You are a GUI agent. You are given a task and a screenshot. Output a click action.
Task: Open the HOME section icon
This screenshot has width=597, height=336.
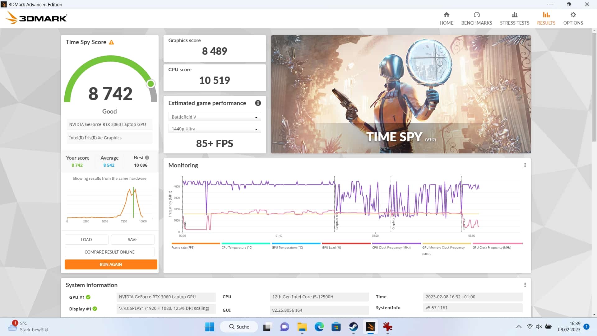[x=446, y=15]
